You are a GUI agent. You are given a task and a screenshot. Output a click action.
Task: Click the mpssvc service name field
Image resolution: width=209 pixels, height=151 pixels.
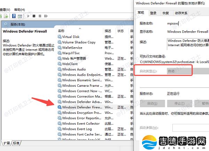173,24
